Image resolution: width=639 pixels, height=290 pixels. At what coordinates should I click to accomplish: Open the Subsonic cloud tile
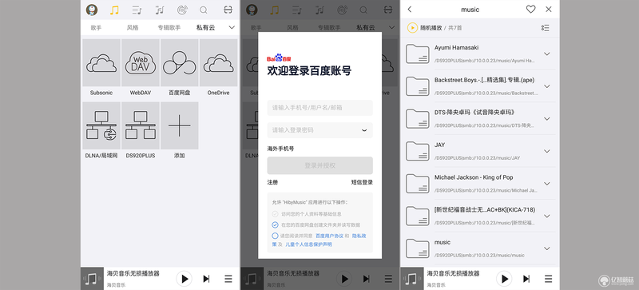click(101, 62)
